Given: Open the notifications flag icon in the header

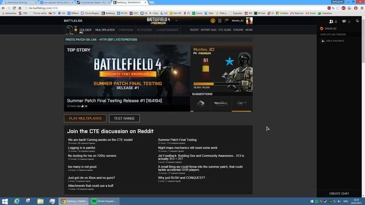Looking at the screenshot, I should pos(226,20).
